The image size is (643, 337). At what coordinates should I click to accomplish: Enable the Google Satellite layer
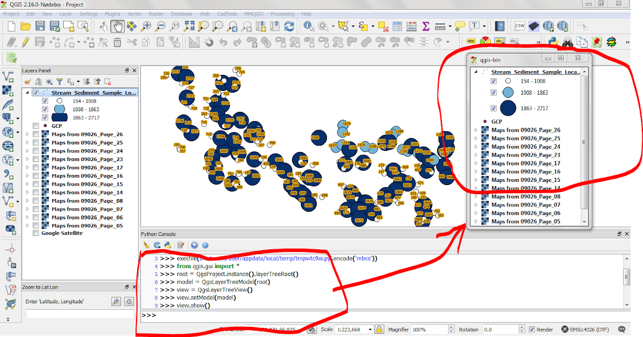point(35,233)
